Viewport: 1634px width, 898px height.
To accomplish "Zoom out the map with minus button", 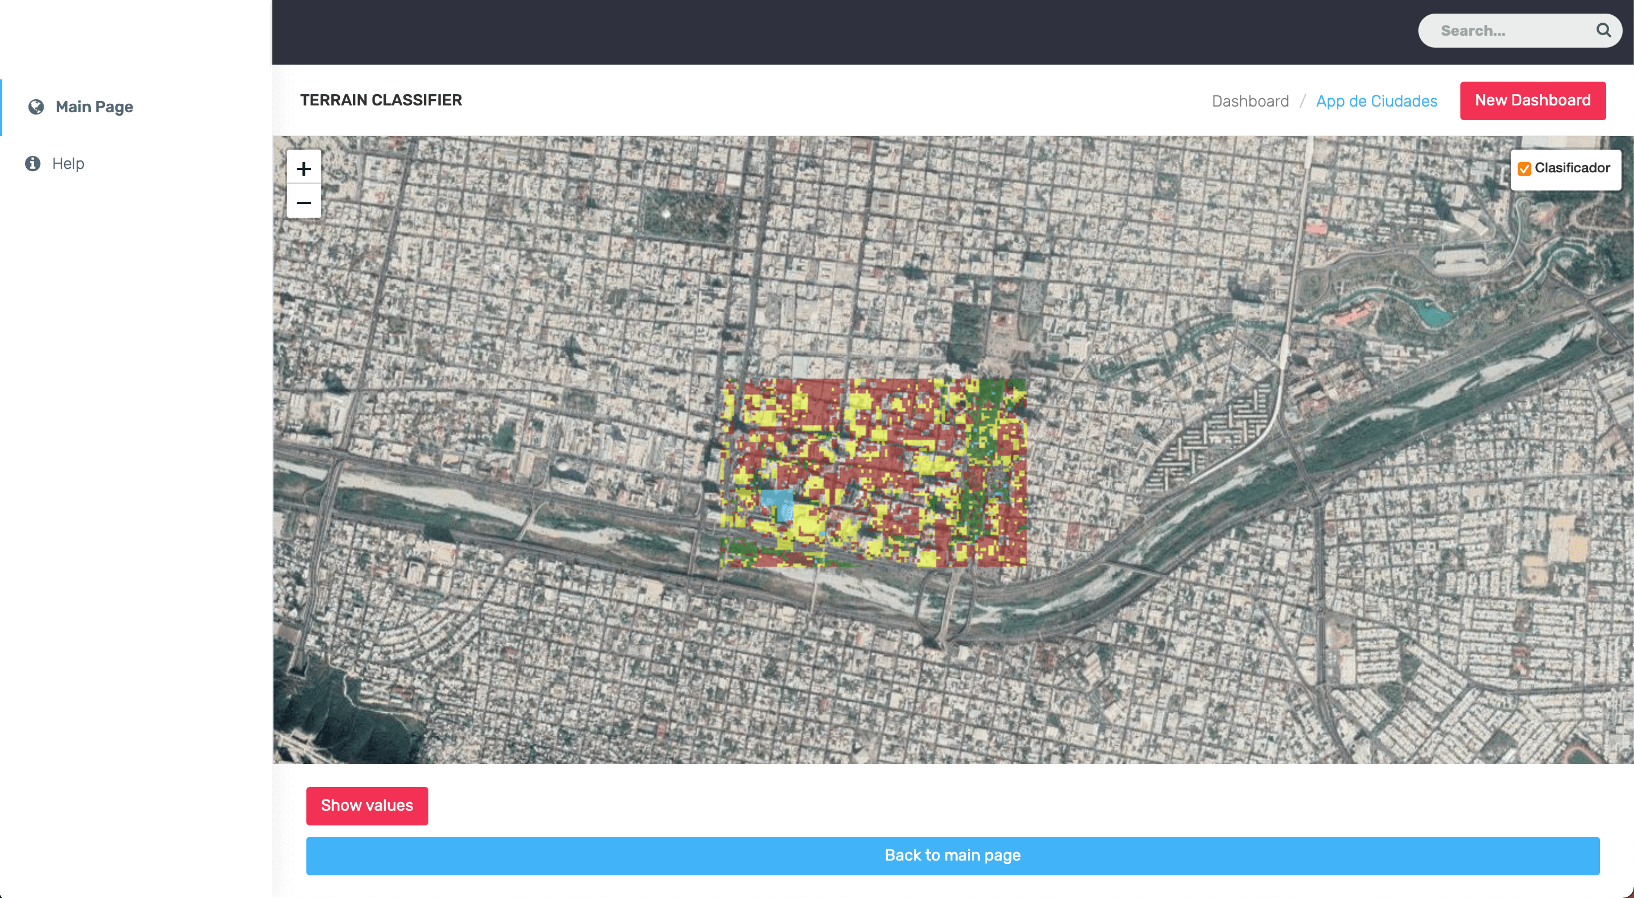I will click(x=303, y=202).
